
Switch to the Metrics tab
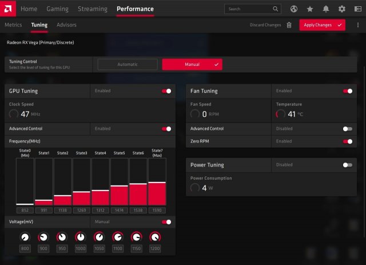point(13,25)
